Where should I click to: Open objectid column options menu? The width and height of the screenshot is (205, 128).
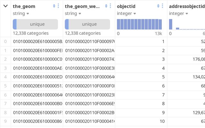(162, 6)
